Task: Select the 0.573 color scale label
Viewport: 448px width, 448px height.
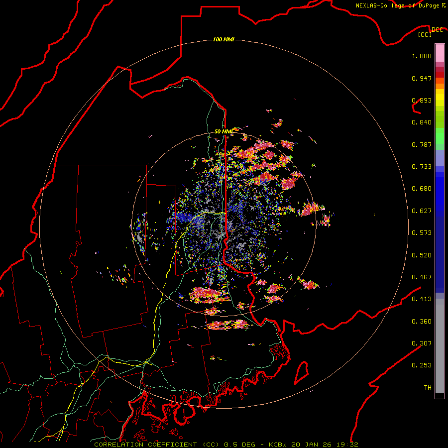Action: [x=422, y=233]
